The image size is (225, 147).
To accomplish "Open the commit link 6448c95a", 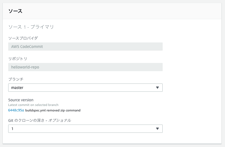I will [16, 110].
